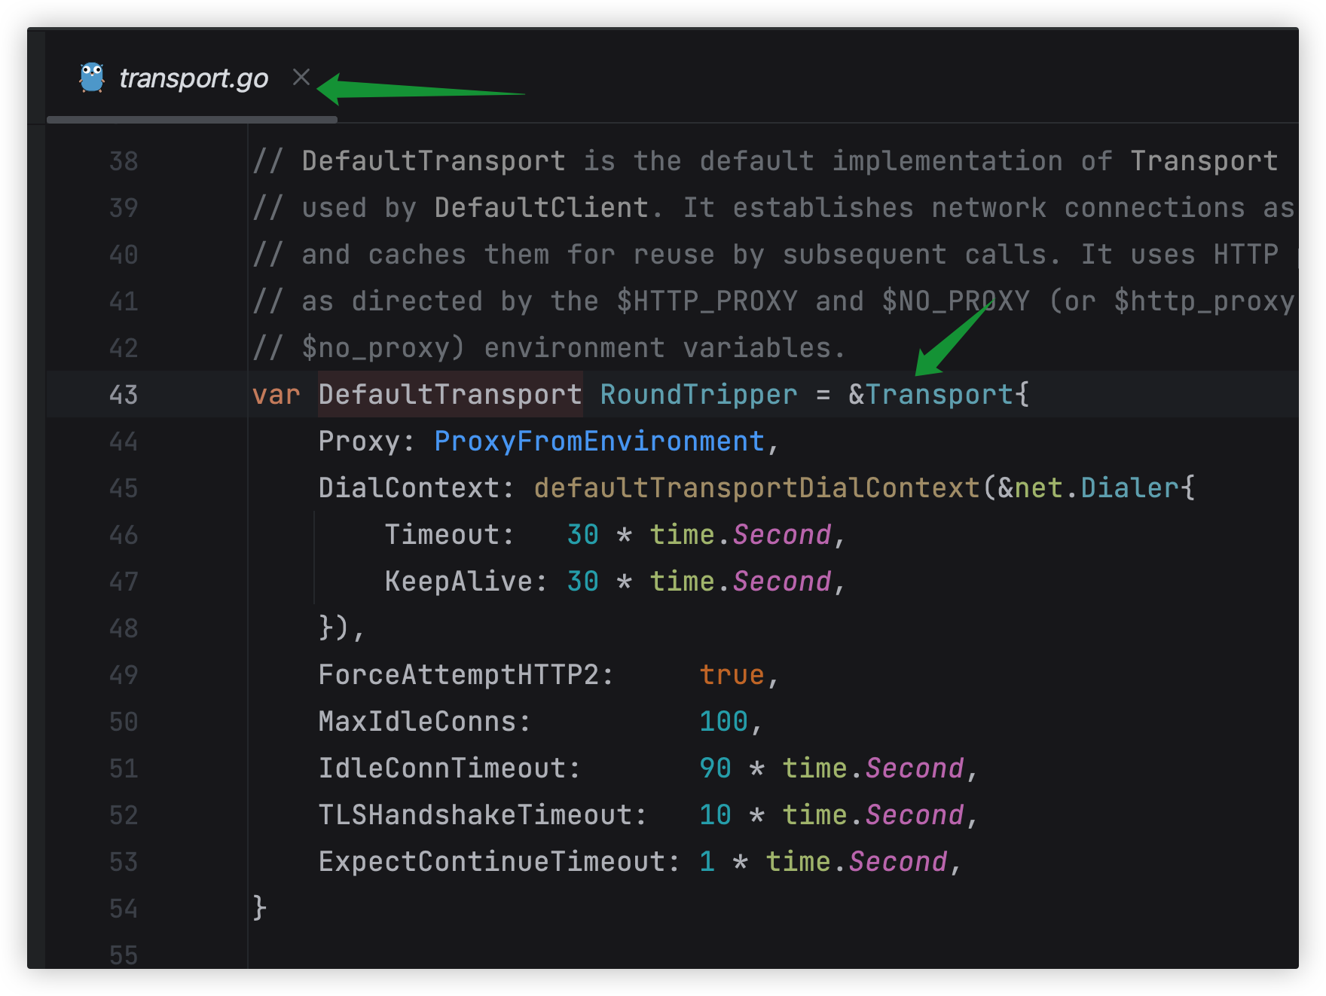The image size is (1326, 996).
Task: Select the transport.go editor tab
Action: pos(192,78)
